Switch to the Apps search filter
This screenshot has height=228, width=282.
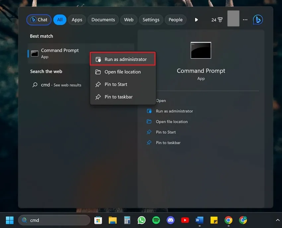tap(77, 20)
